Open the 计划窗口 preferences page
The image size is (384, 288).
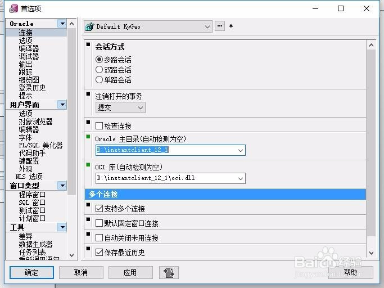pyautogui.click(x=32, y=218)
